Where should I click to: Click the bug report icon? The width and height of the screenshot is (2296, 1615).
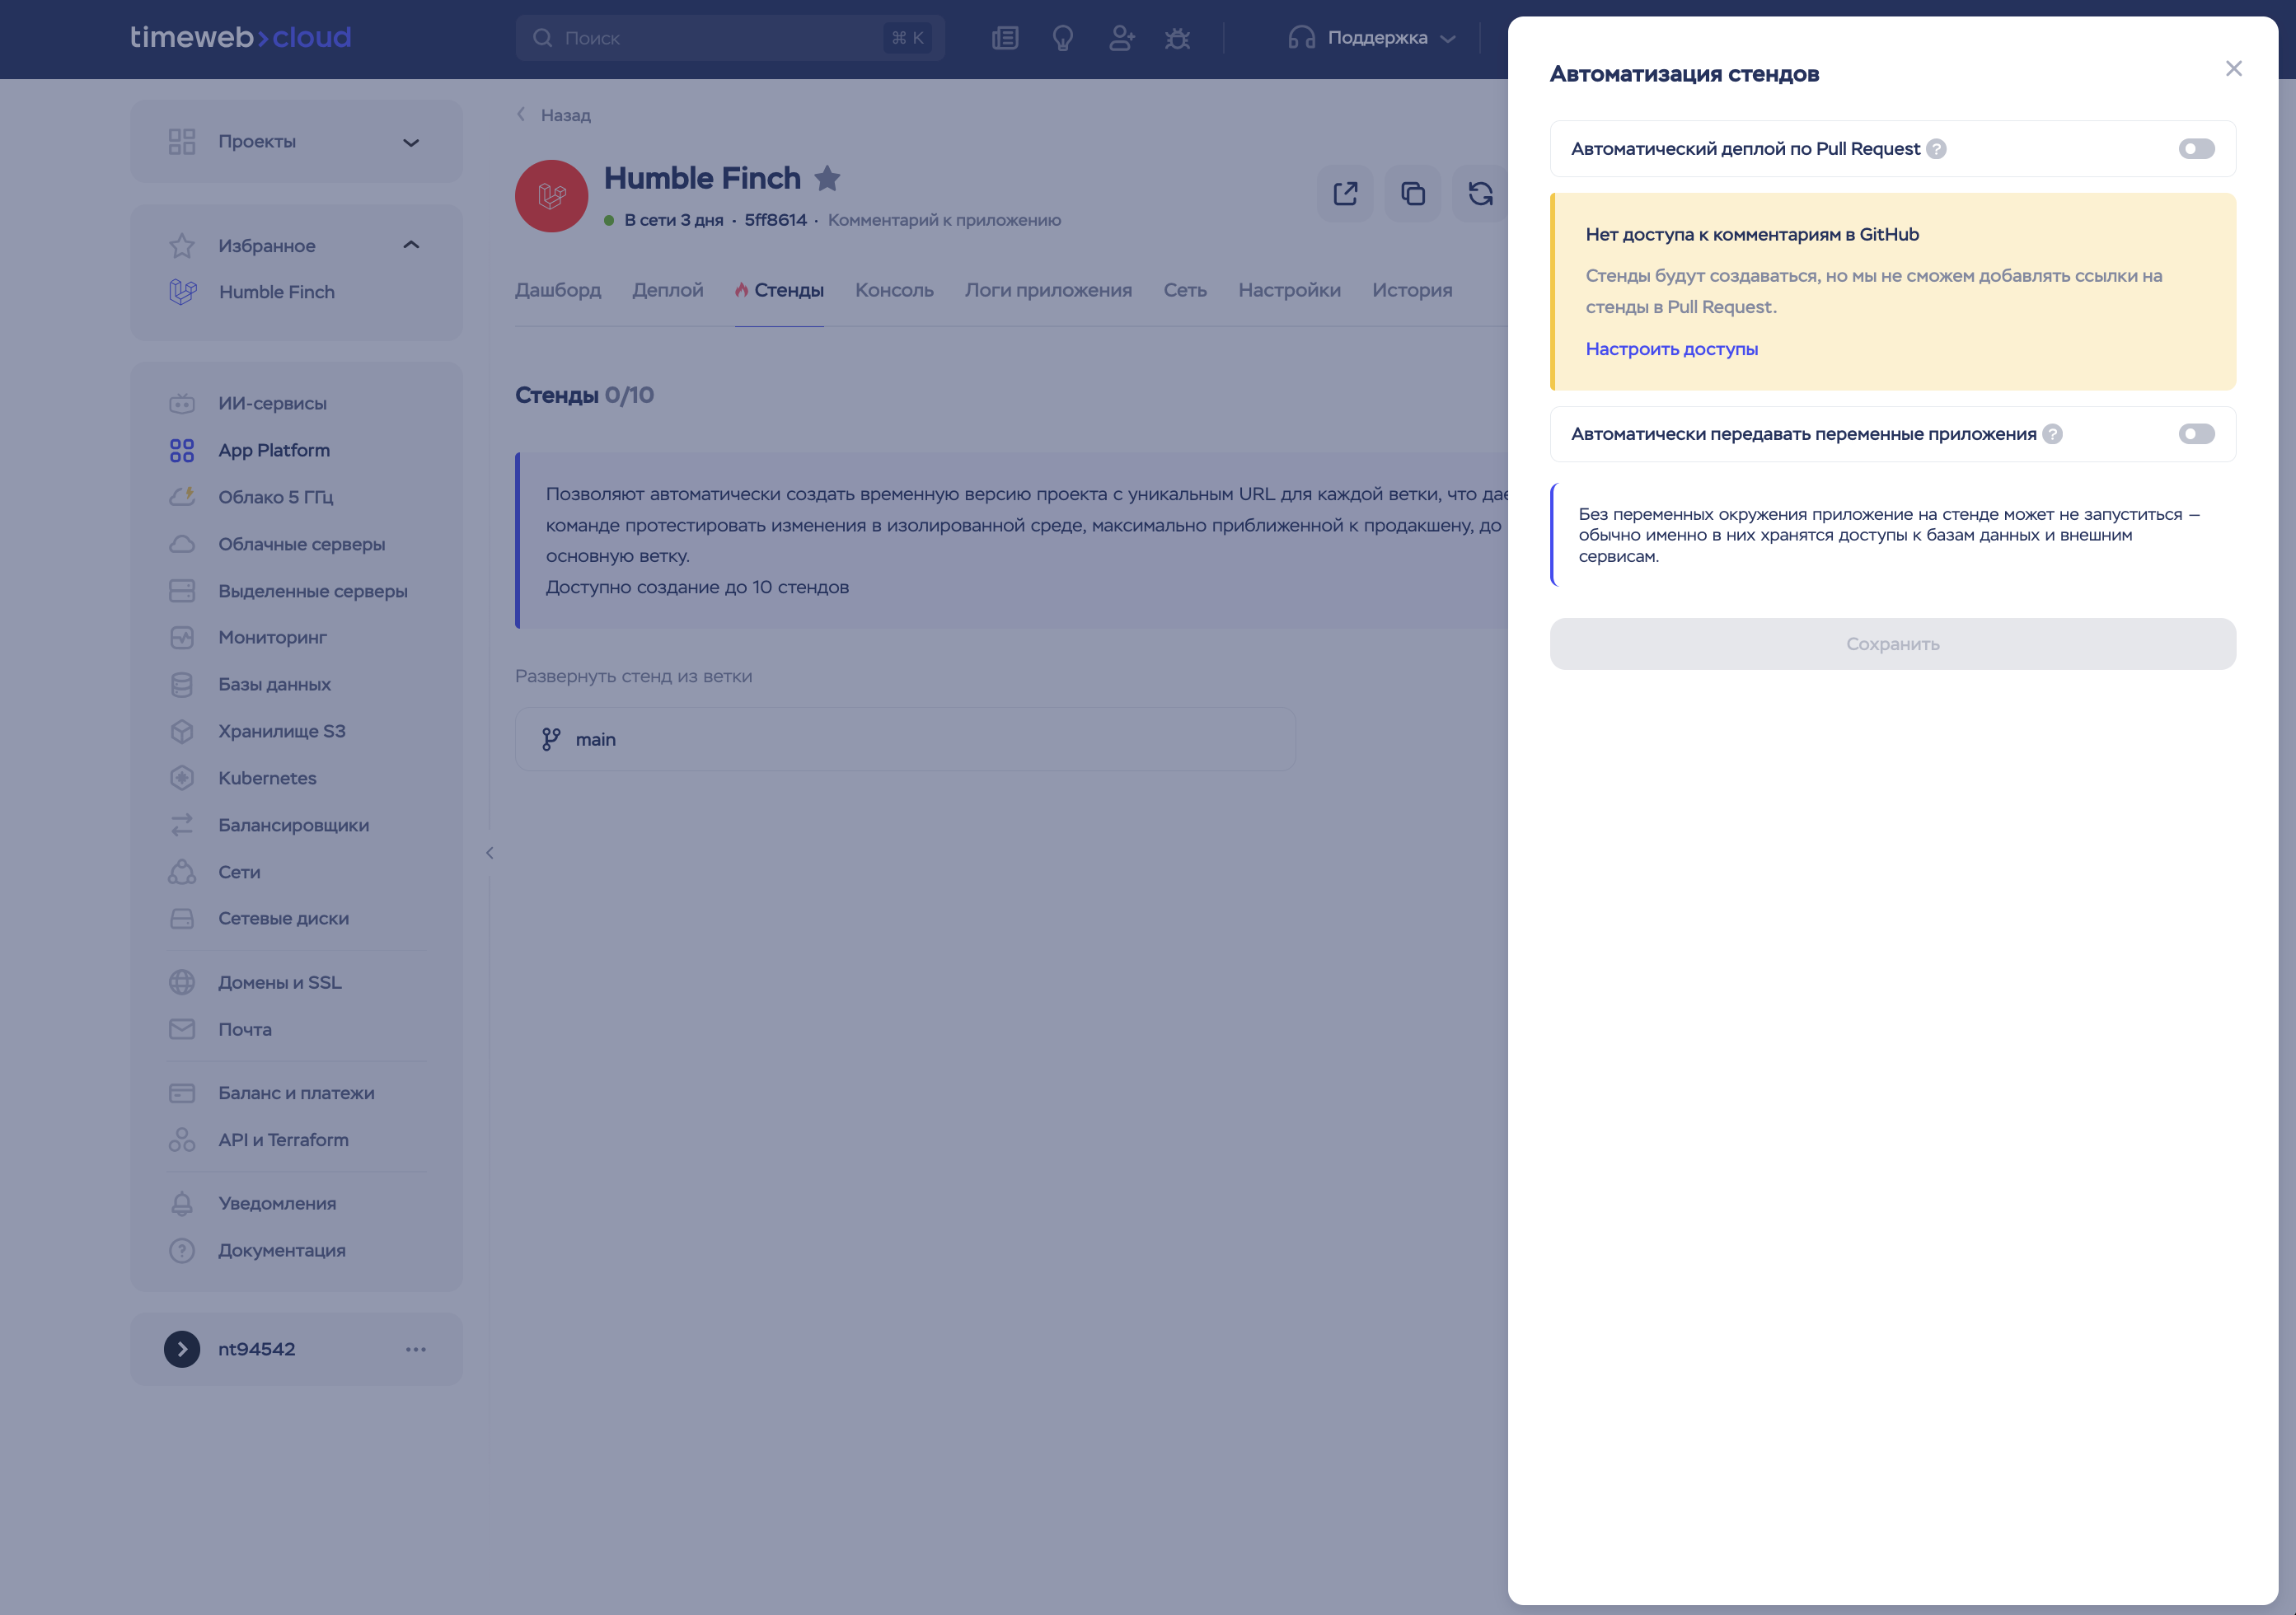[x=1177, y=38]
